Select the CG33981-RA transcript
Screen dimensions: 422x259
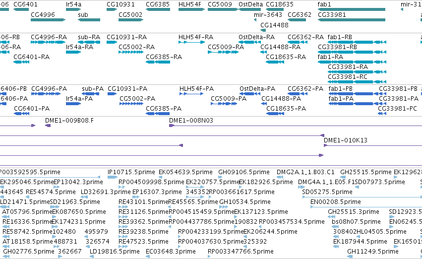pos(357,72)
